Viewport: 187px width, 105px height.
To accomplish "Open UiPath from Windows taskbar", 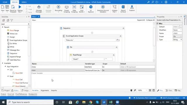I will point(104,102).
